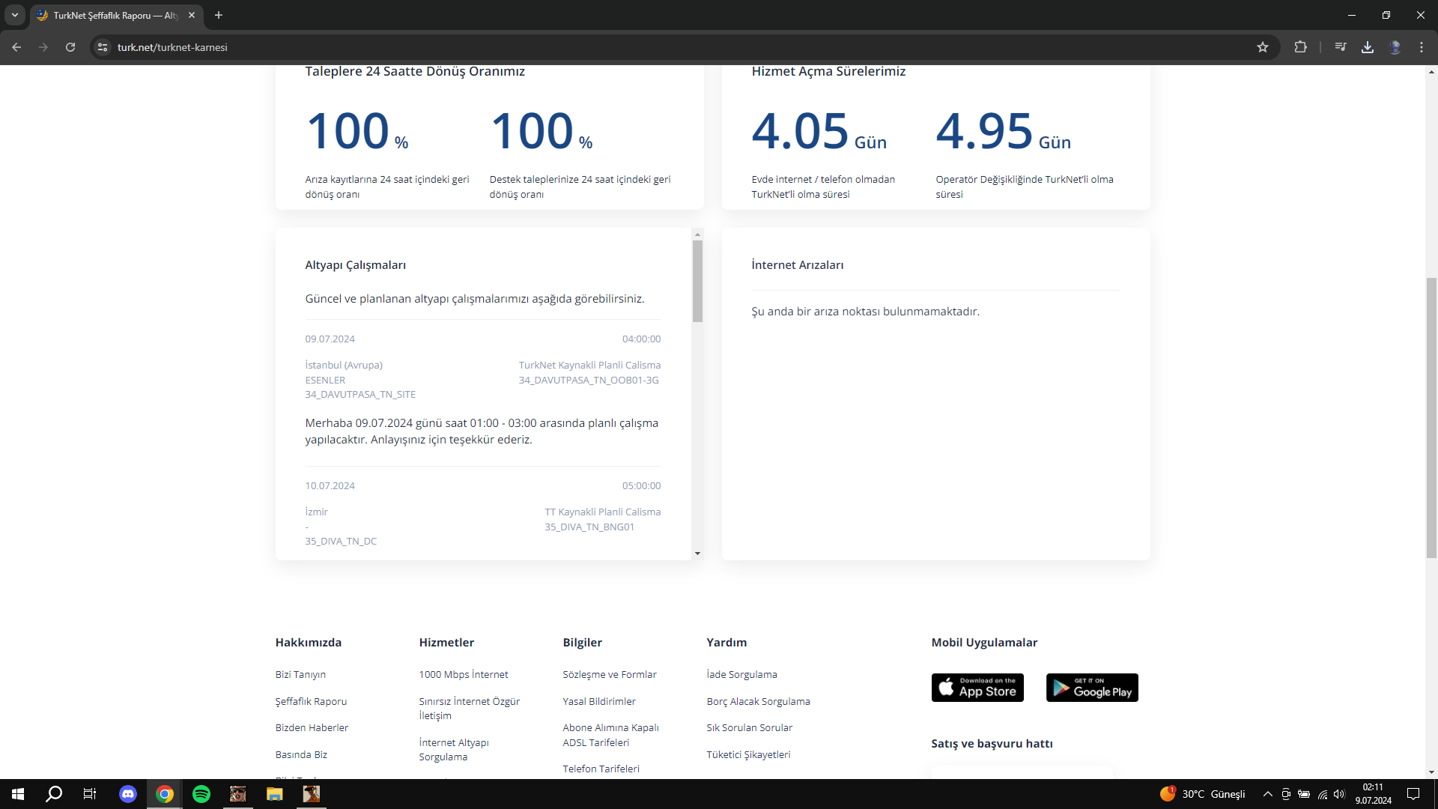Download from the App Store badge
1438x809 pixels.
click(x=977, y=688)
